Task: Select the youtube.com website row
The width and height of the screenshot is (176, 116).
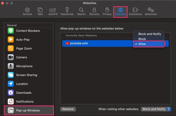Action: 115,43
